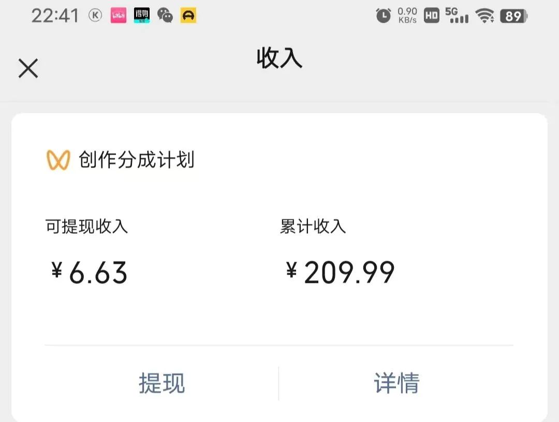Tap the 创作分成计划 title text
The height and width of the screenshot is (422, 559).
point(137,160)
